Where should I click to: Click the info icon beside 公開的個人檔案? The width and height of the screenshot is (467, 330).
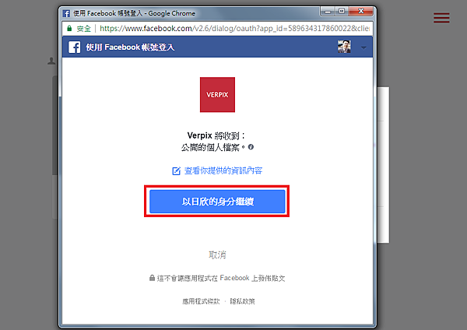[x=251, y=147]
